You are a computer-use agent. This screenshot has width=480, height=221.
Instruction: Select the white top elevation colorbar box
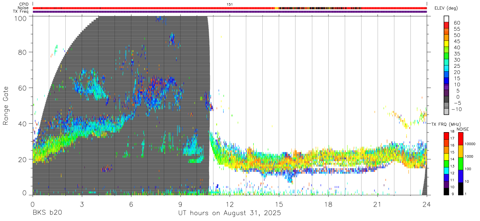click(446, 19)
